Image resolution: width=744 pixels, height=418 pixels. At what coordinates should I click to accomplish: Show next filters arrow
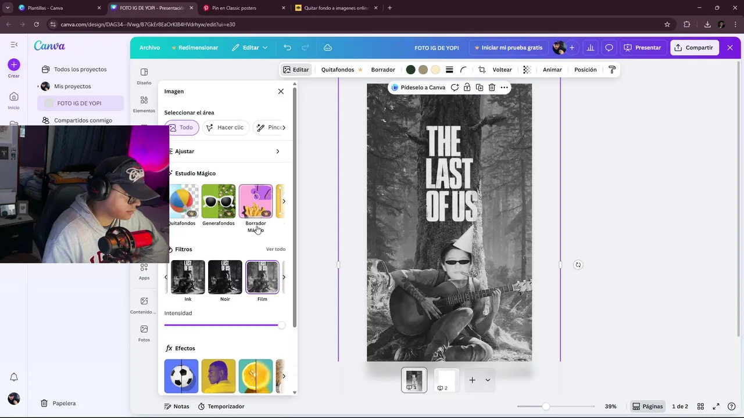tap(284, 277)
